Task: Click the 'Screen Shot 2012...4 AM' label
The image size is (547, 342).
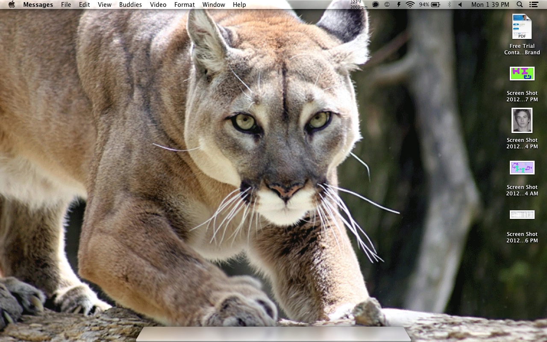Action: click(x=522, y=190)
